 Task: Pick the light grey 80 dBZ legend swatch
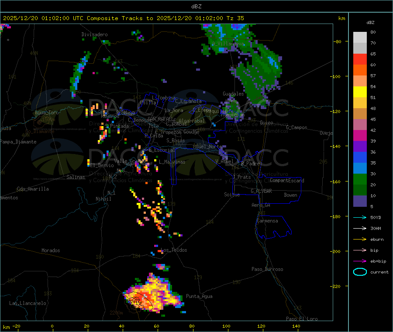tap(360, 38)
